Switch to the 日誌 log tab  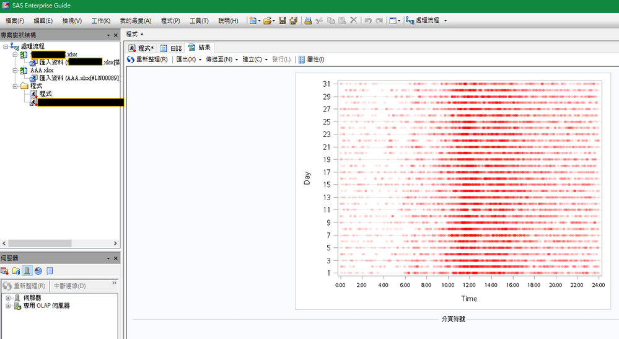click(x=172, y=48)
